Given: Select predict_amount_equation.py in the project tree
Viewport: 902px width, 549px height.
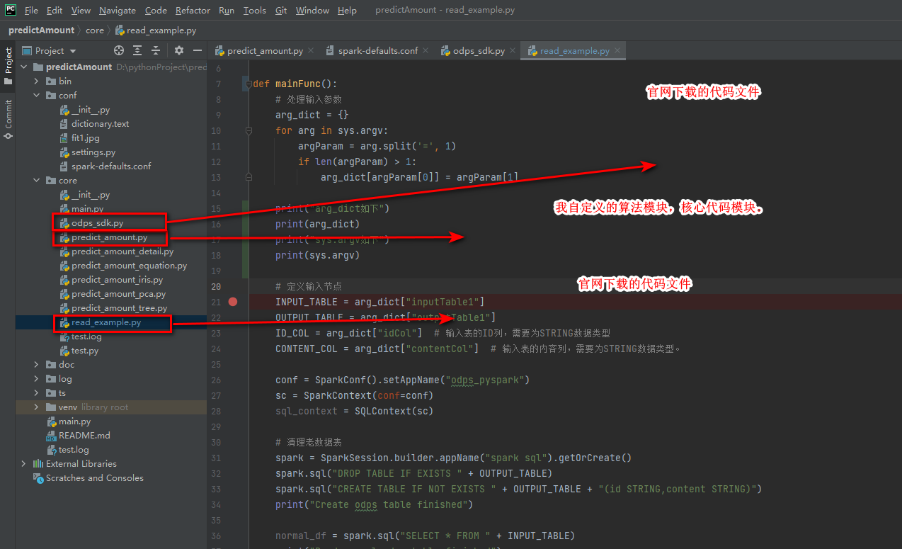Looking at the screenshot, I should 130,265.
